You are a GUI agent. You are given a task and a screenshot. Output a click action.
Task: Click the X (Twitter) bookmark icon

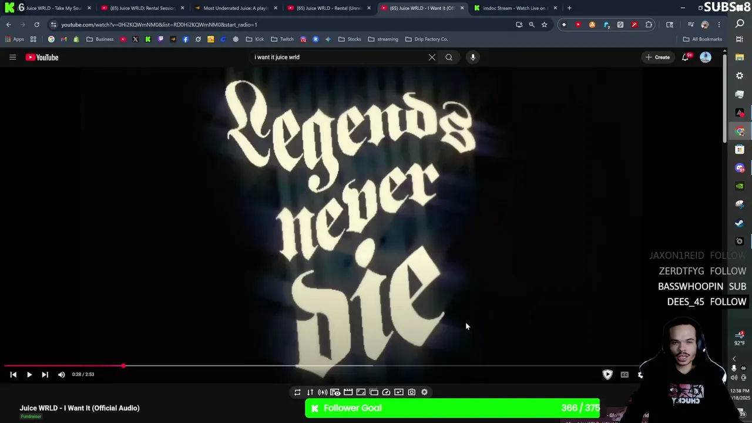pyautogui.click(x=135, y=39)
